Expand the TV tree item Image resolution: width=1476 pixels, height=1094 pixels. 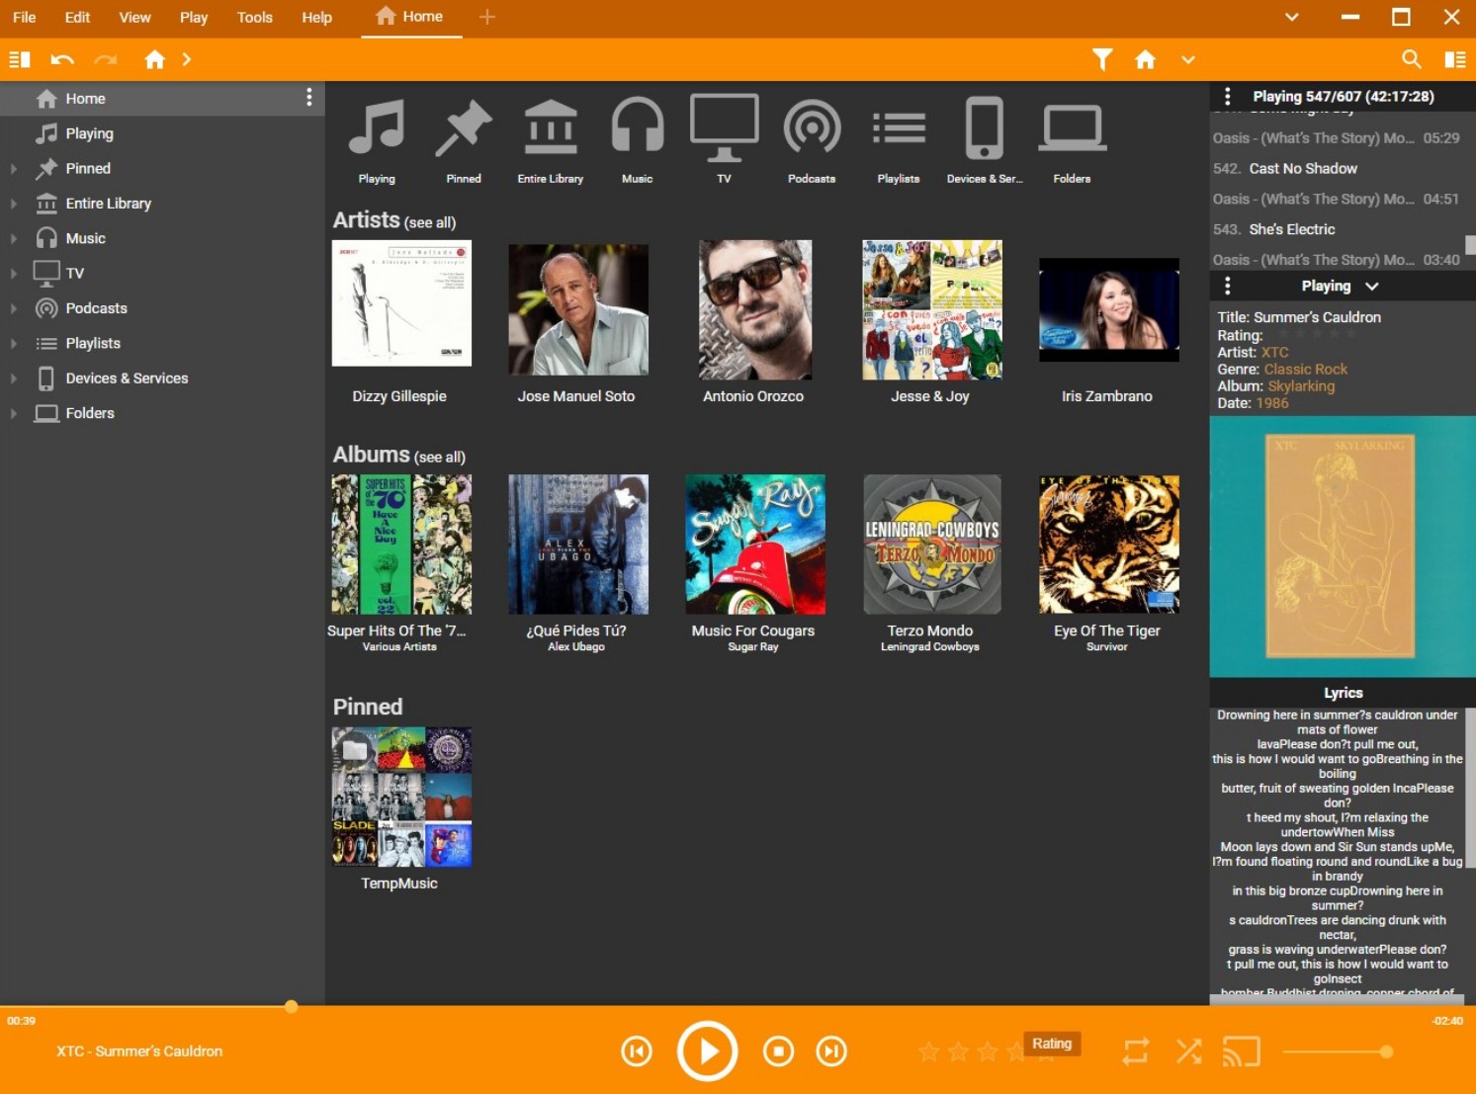point(14,273)
